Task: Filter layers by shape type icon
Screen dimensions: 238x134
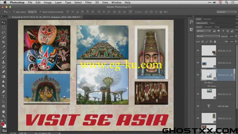Action: click(x=228, y=31)
